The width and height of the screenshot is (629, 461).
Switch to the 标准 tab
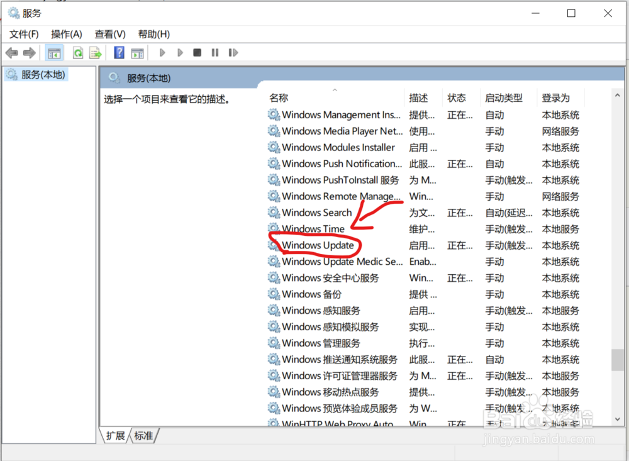pos(143,435)
